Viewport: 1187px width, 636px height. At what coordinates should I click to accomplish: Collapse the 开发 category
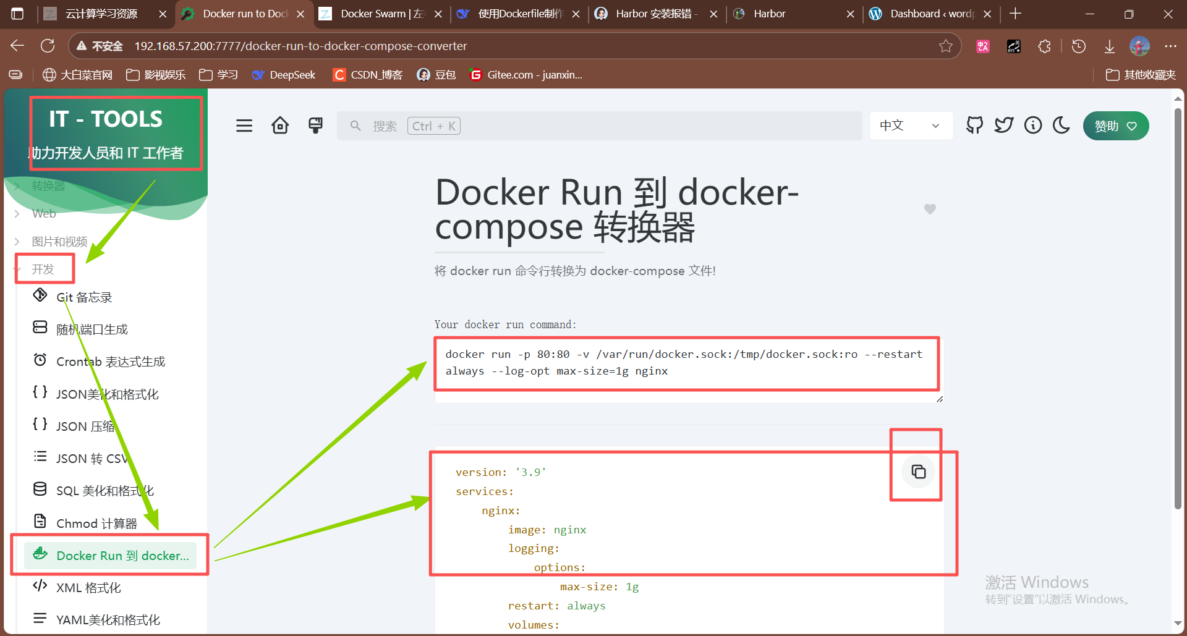pyautogui.click(x=43, y=269)
